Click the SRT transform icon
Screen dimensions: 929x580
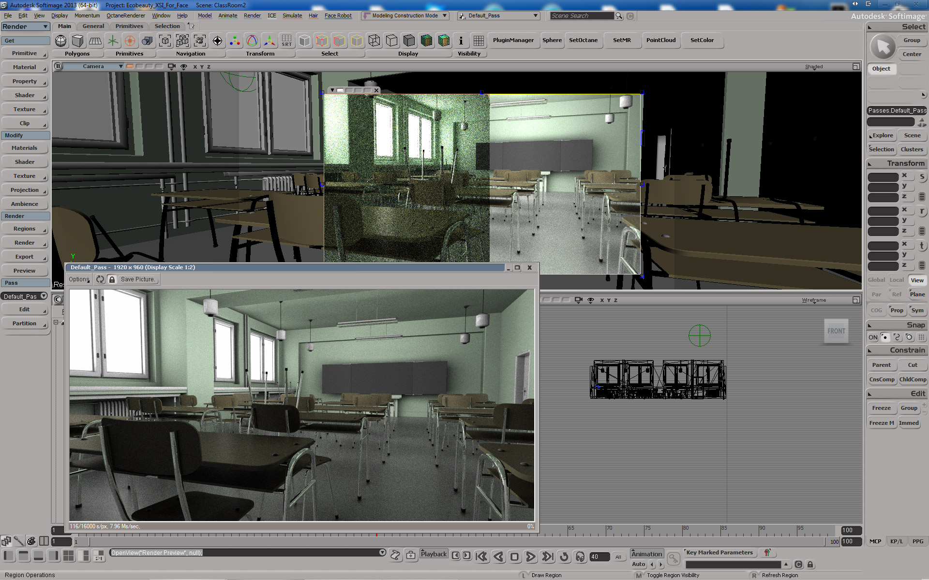(x=286, y=41)
